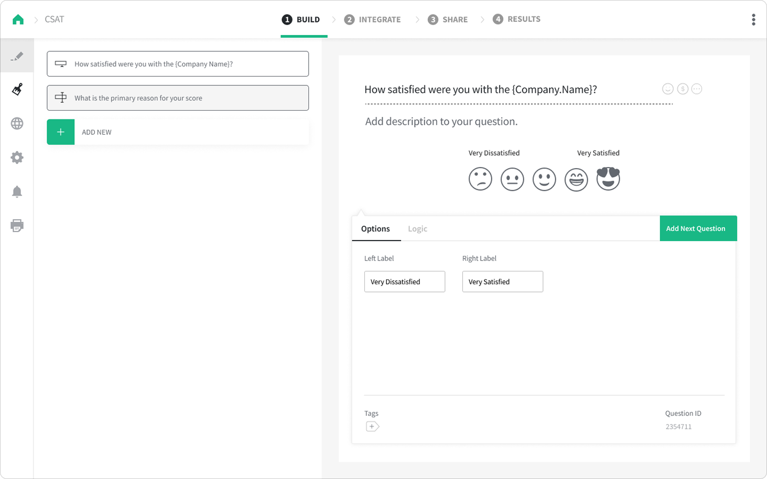This screenshot has height=479, width=767.
Task: Go to the Results step
Action: coord(516,19)
